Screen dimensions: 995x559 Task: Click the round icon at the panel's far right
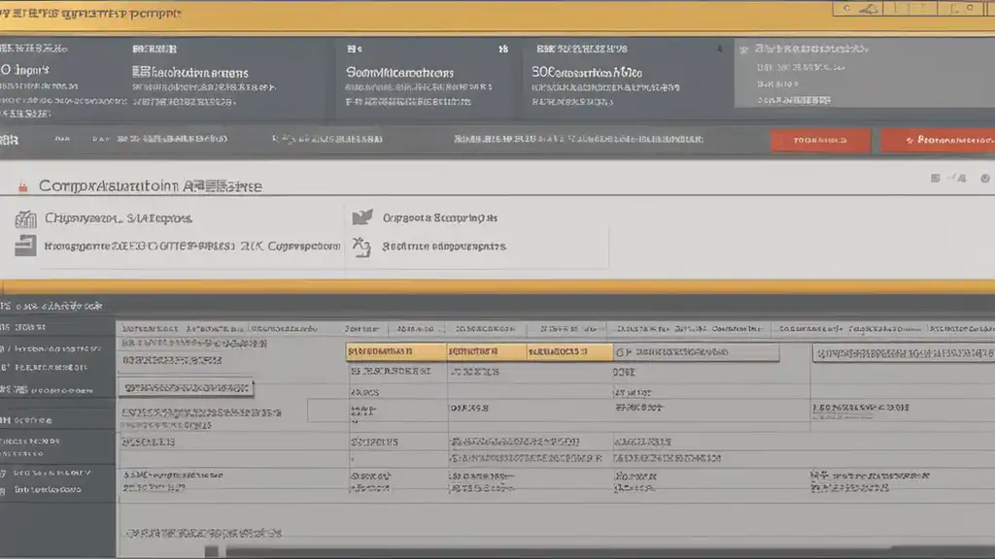(x=985, y=179)
